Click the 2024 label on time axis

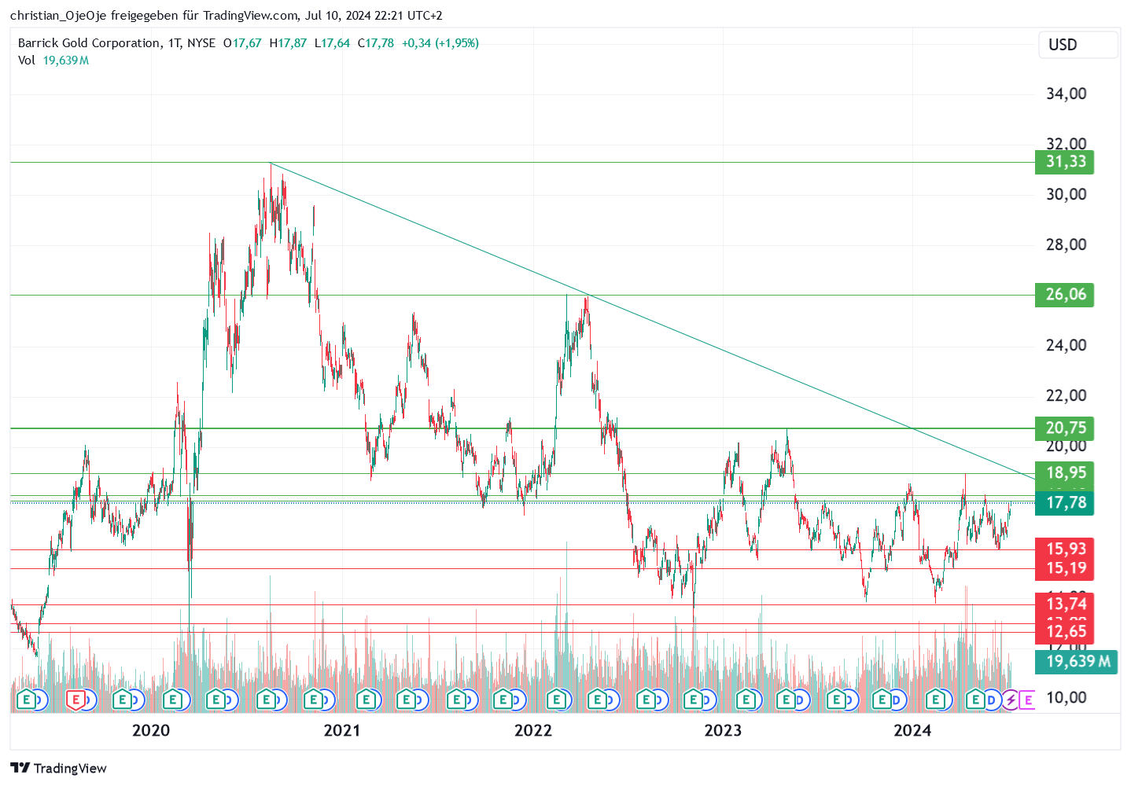(x=912, y=731)
